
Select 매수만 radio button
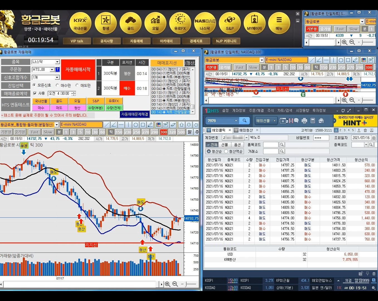pos(57,85)
